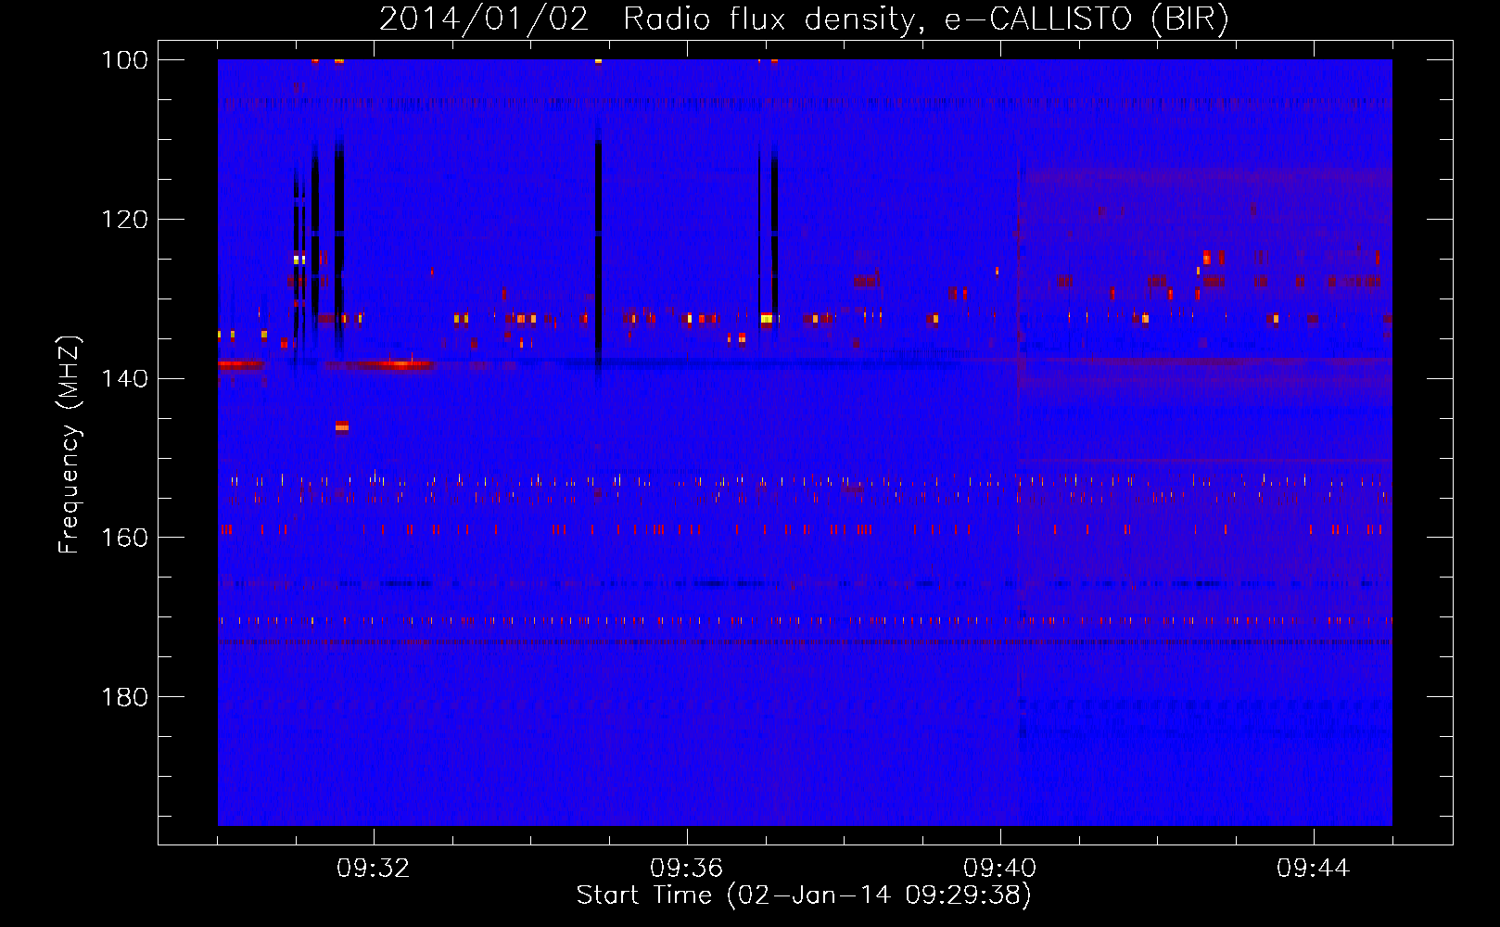Click the 160 frequency tick label

point(124,538)
